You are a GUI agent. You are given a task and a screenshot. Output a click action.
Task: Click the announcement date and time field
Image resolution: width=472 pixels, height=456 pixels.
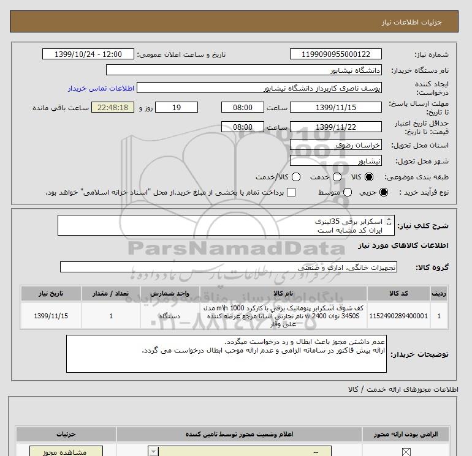click(x=88, y=54)
